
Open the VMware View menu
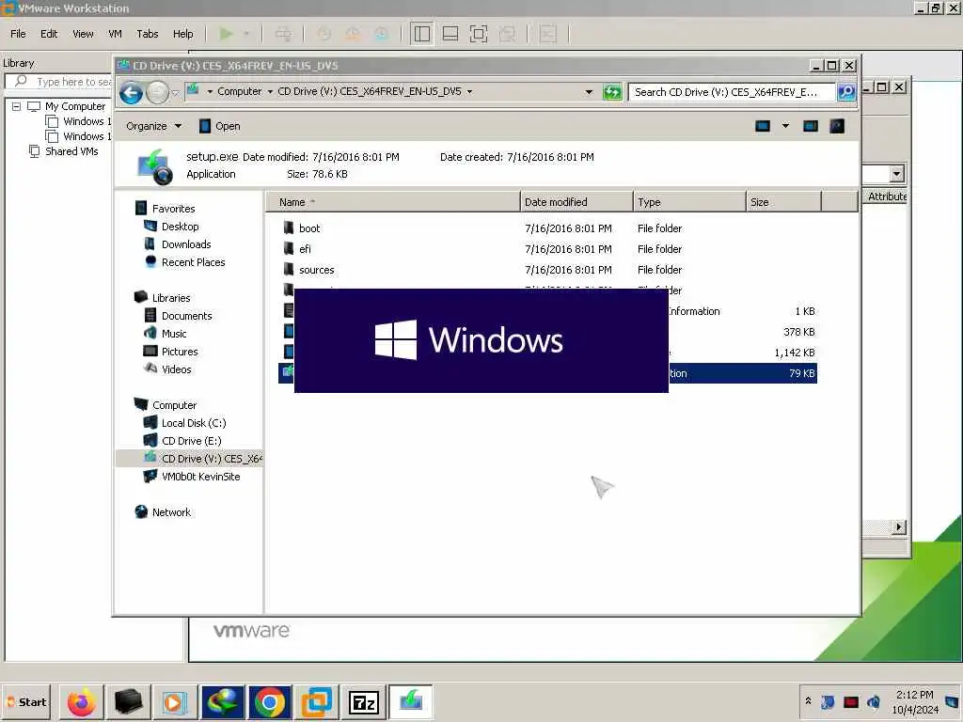[x=83, y=34]
